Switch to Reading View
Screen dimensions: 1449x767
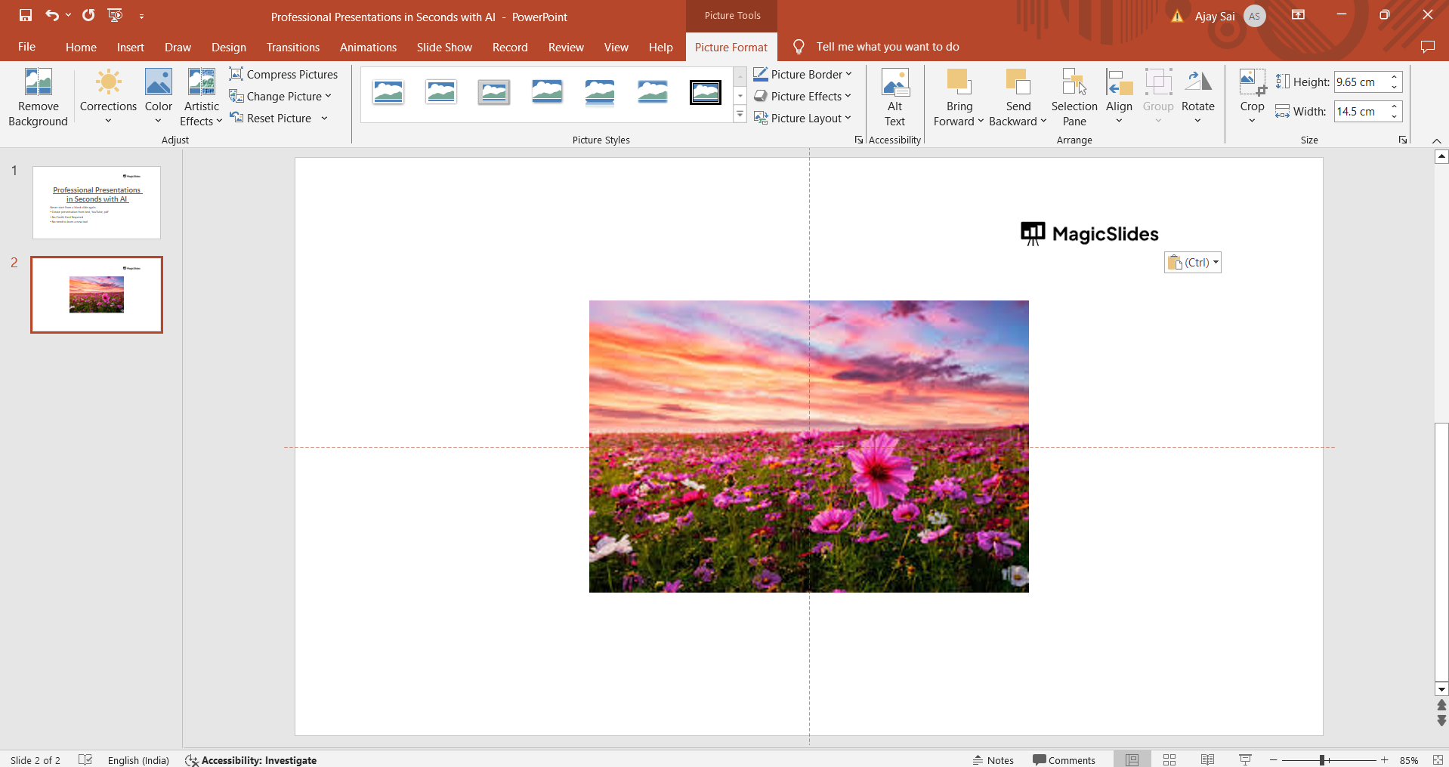[x=1207, y=759]
